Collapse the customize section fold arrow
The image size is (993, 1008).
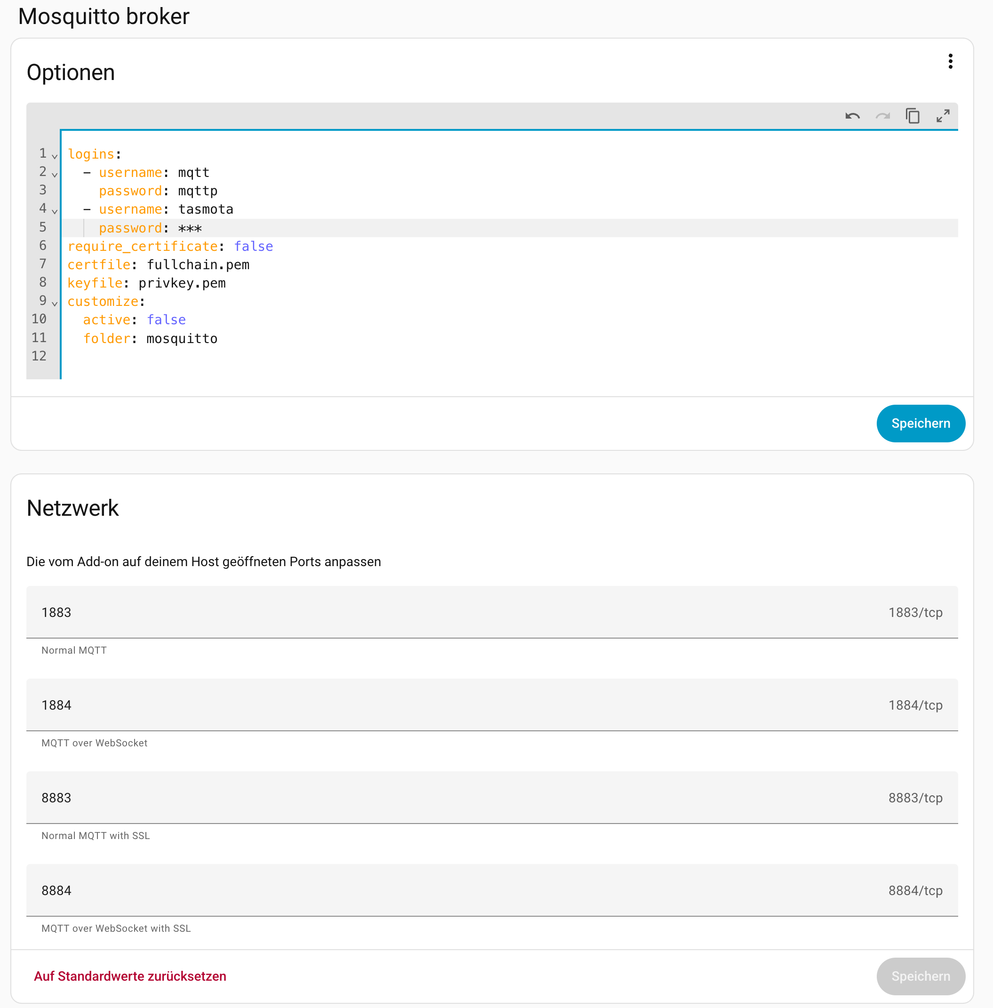click(x=54, y=303)
